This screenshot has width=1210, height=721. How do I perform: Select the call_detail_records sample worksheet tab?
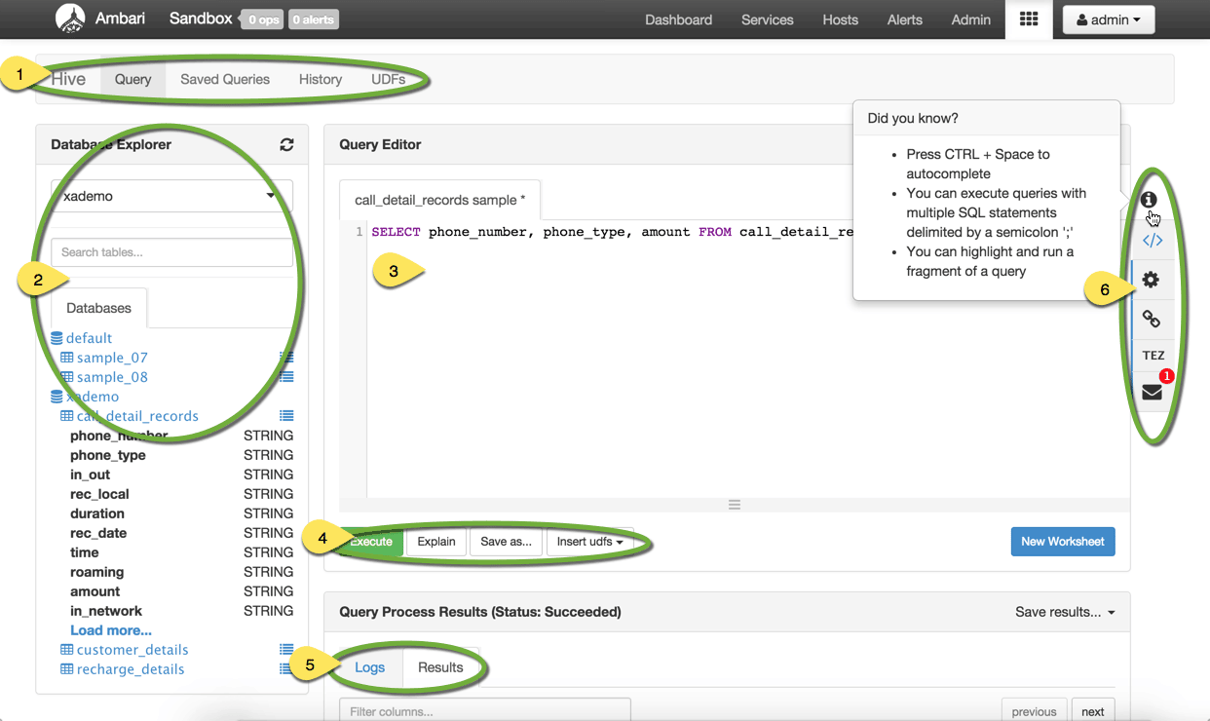[x=440, y=200]
